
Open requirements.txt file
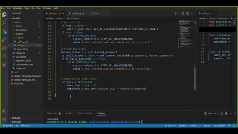26,64
